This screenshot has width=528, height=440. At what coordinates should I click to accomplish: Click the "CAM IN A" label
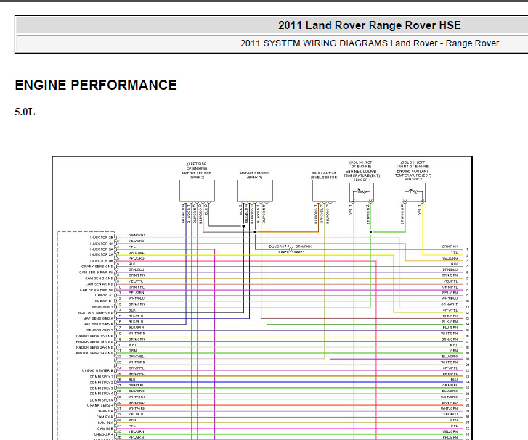click(x=105, y=423)
